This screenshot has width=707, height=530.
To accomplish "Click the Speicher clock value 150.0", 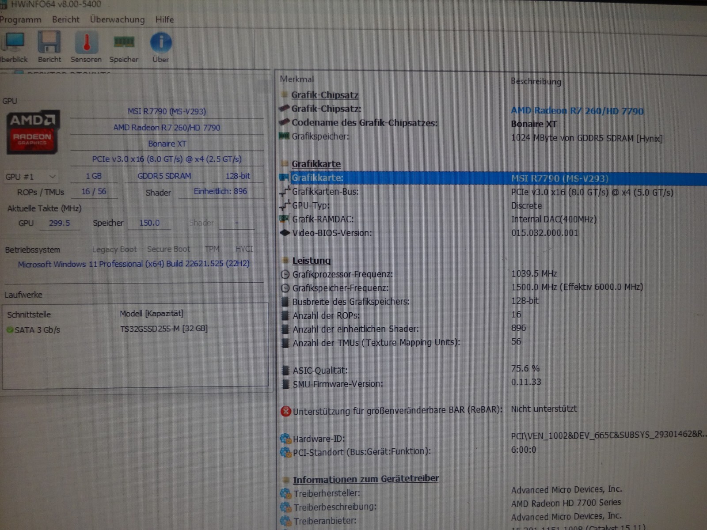I will point(149,223).
